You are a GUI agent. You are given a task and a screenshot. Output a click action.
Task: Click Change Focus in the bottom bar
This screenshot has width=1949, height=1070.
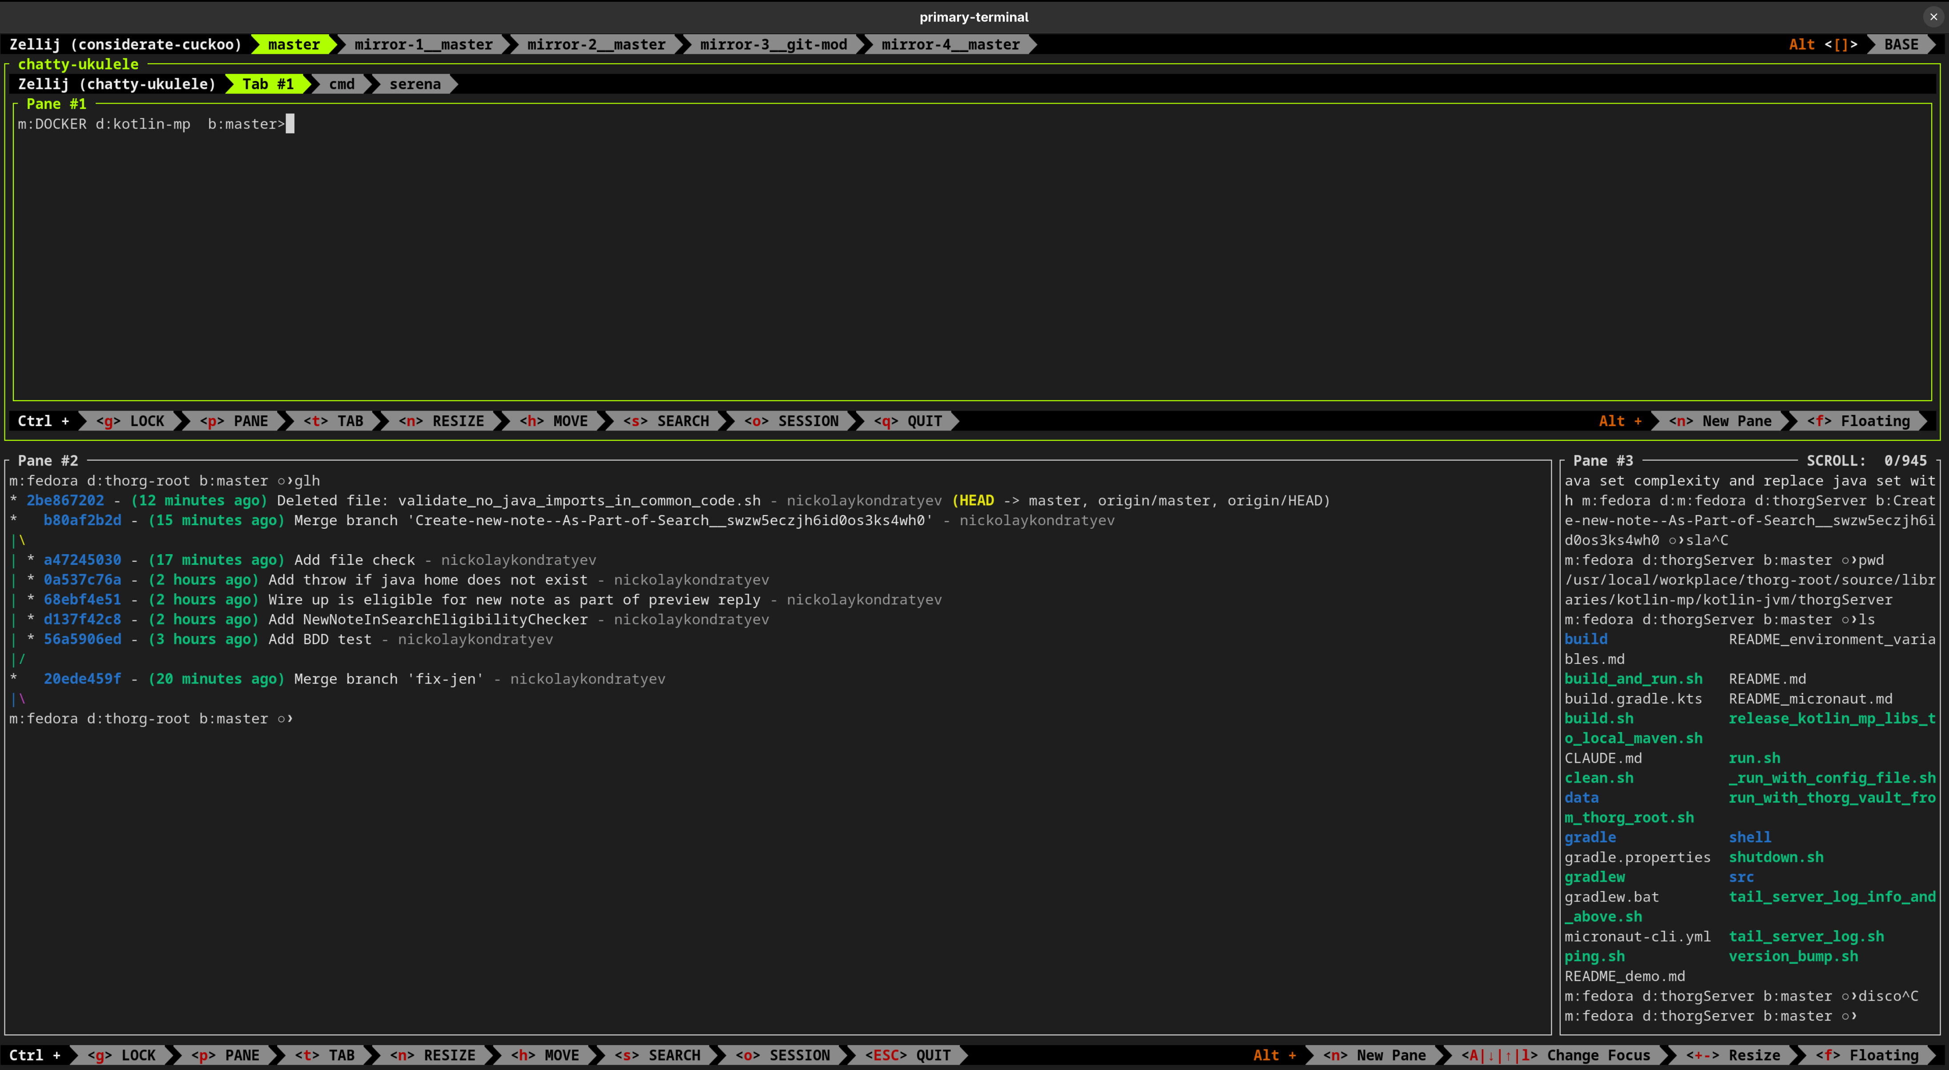[1555, 1055]
